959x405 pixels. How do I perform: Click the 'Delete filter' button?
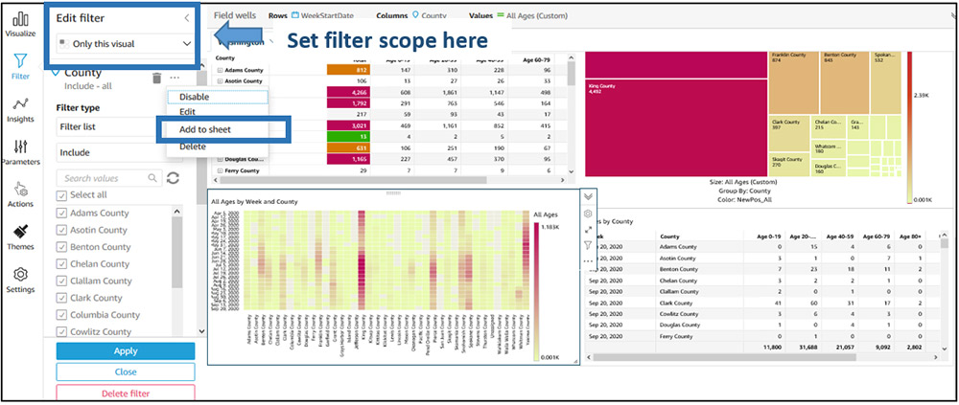pos(126,393)
